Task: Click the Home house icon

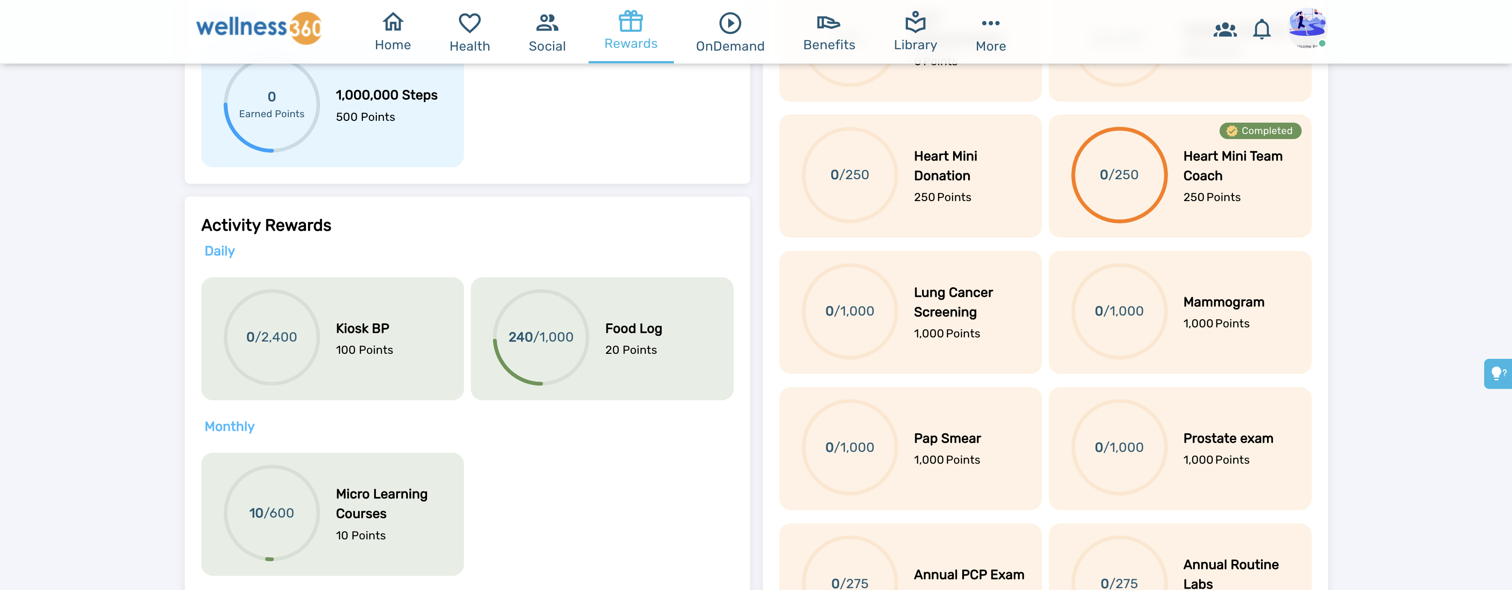Action: pyautogui.click(x=393, y=23)
